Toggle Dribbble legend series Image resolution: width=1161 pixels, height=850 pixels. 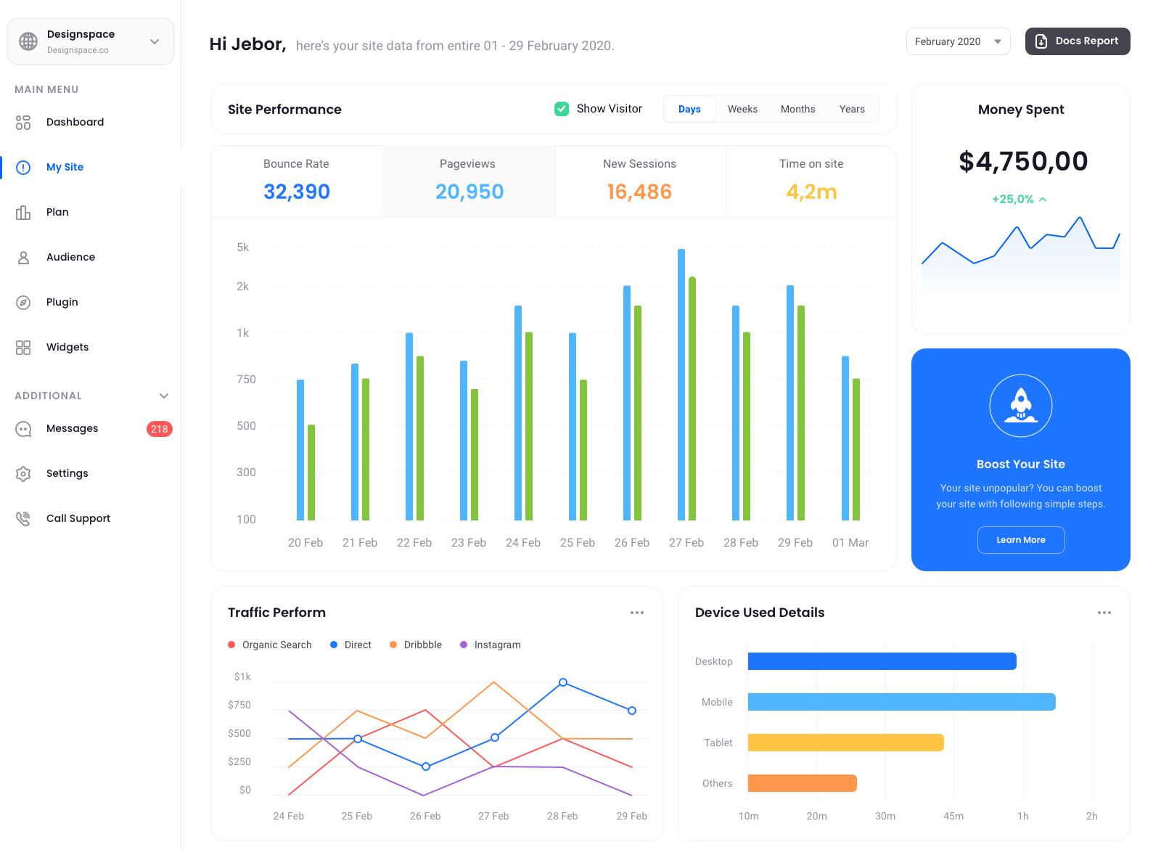click(x=416, y=645)
